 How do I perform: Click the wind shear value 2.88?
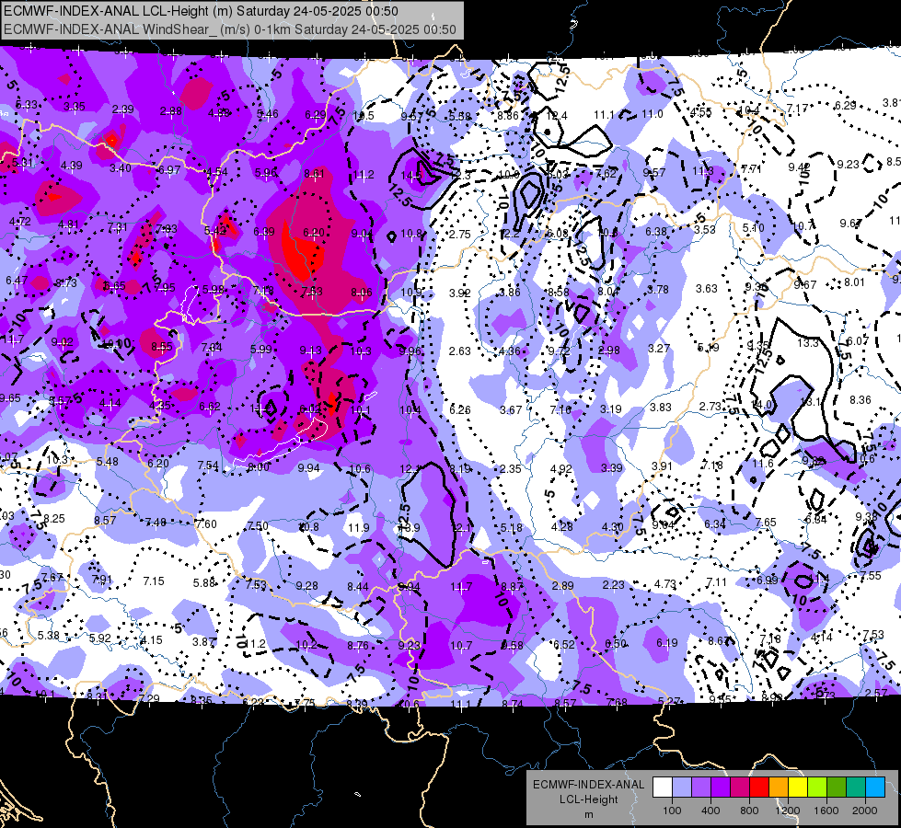coord(170,111)
